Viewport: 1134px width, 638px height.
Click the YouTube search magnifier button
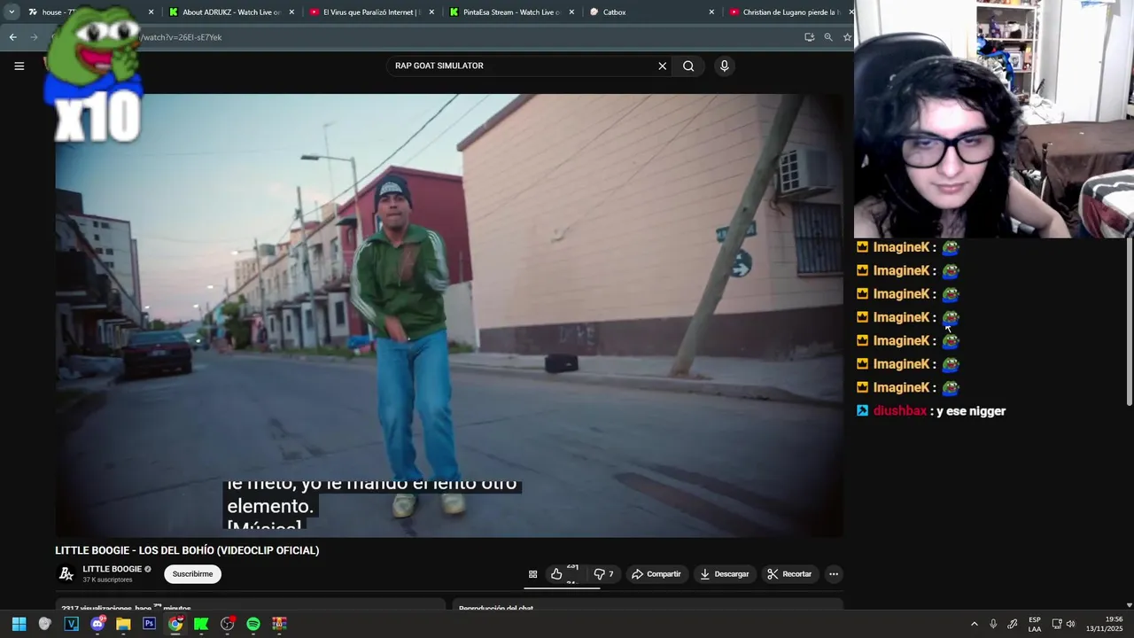pyautogui.click(x=688, y=66)
